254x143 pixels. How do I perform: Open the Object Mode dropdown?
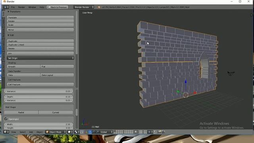[56, 132]
